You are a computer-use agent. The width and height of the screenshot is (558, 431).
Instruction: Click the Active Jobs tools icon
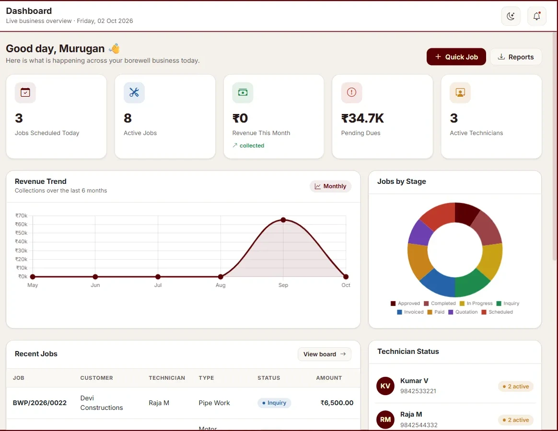pos(134,92)
